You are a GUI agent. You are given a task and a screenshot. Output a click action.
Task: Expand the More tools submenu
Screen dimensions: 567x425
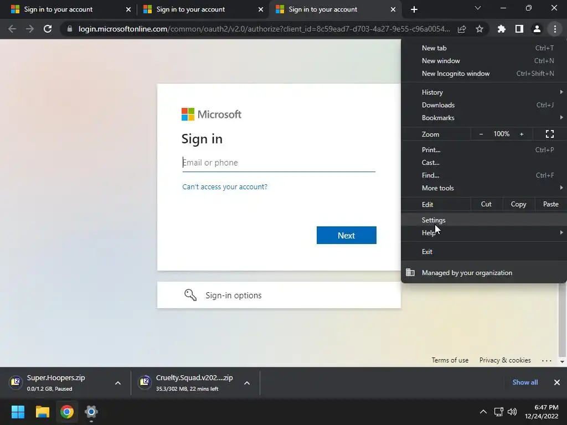coord(484,188)
